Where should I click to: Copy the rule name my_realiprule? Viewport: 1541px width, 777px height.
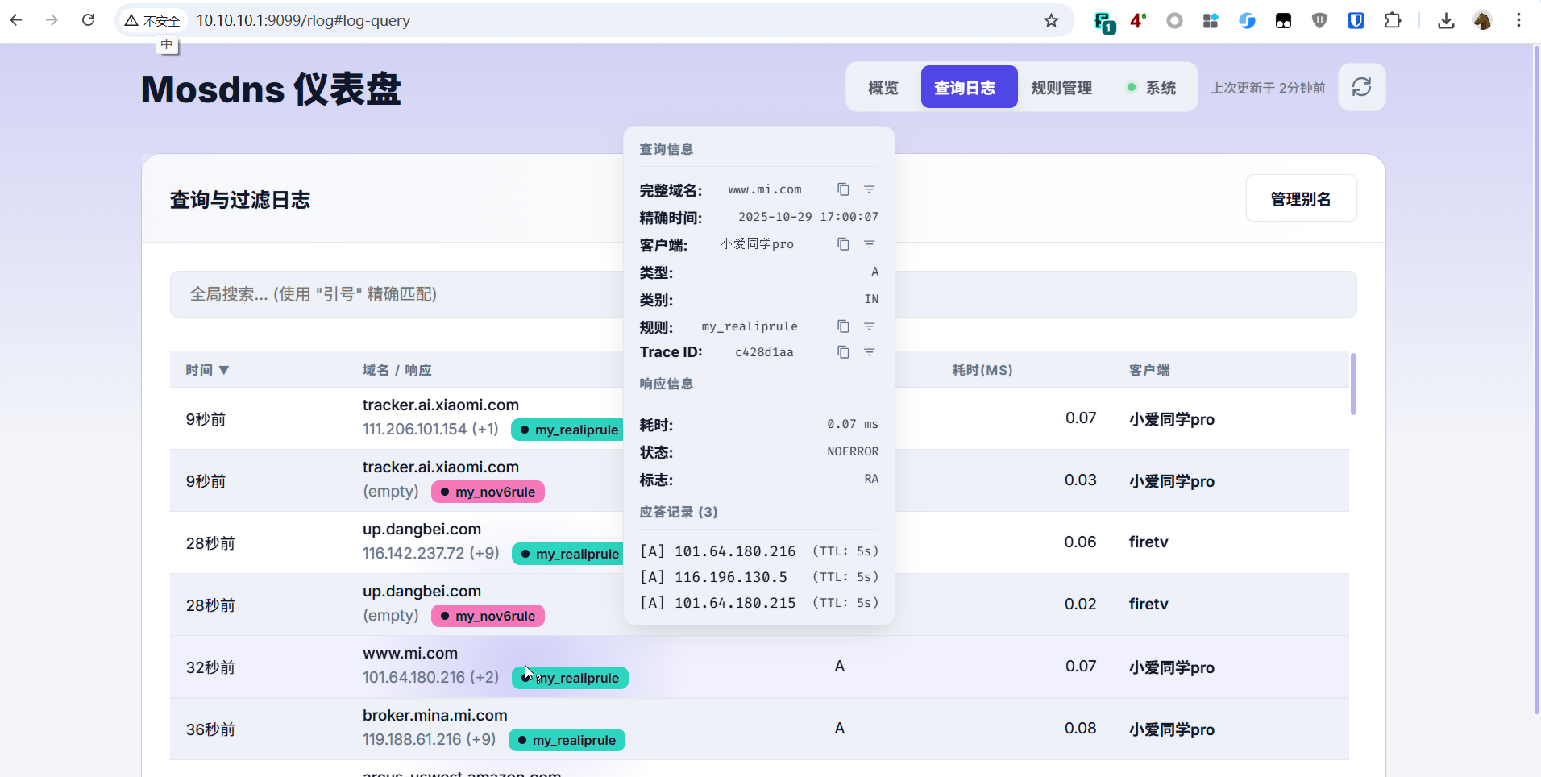[843, 326]
